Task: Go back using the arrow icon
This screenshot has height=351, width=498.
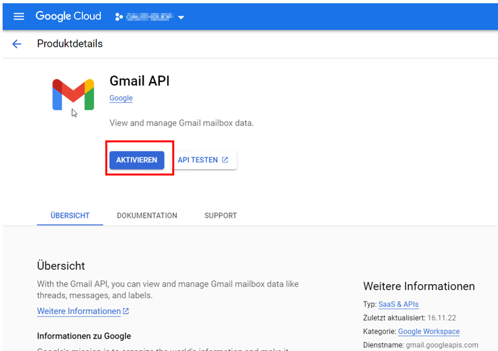Action: click(16, 44)
